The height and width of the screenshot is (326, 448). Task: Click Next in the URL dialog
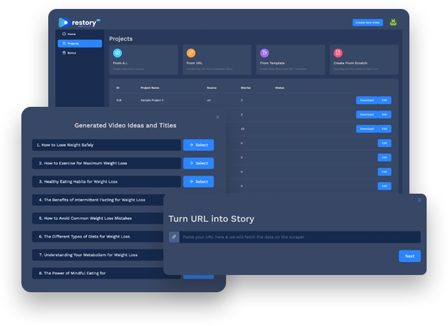(x=409, y=256)
